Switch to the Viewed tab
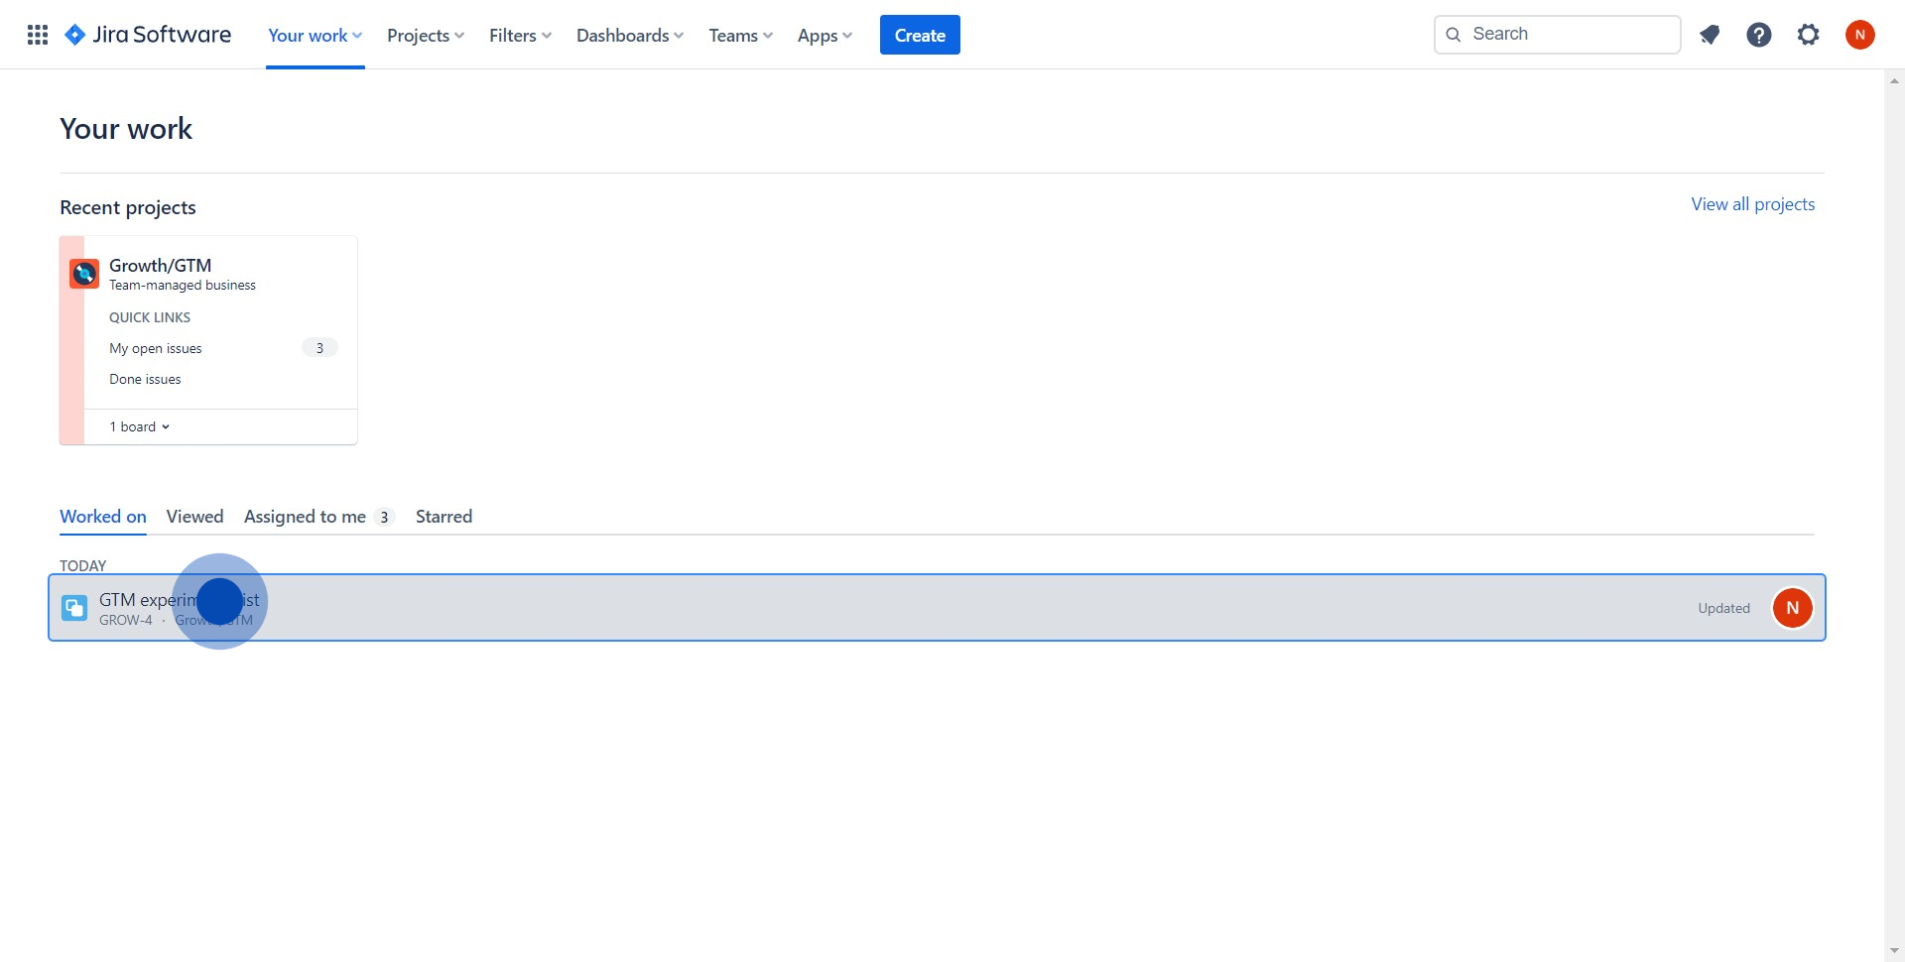This screenshot has height=962, width=1905. [194, 517]
